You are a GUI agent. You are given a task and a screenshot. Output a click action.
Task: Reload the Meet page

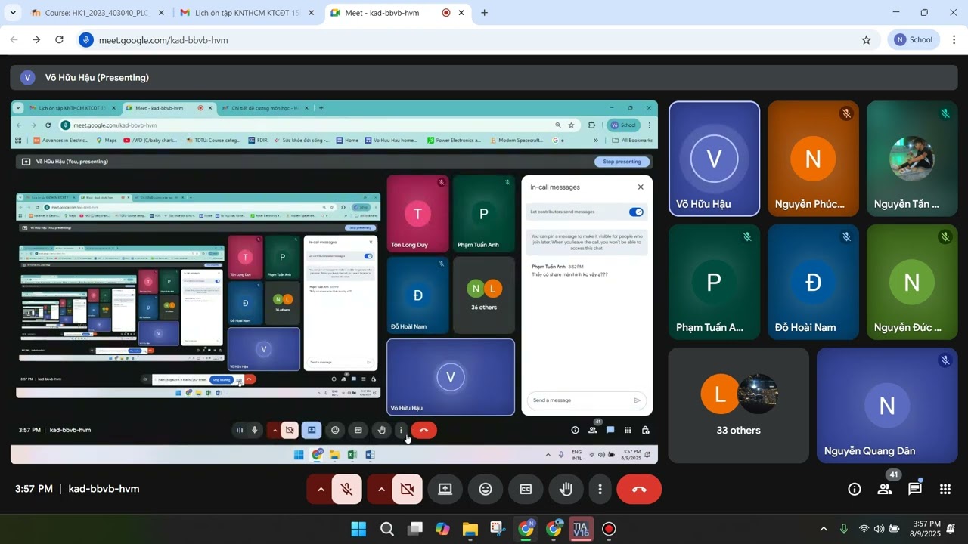pyautogui.click(x=59, y=40)
